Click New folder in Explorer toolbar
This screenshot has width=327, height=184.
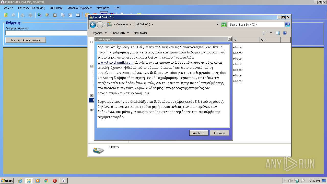(x=141, y=33)
